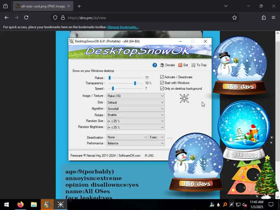This screenshot has width=280, height=210.
Task: Adjust the Flakes slider handle
Action: [110, 78]
